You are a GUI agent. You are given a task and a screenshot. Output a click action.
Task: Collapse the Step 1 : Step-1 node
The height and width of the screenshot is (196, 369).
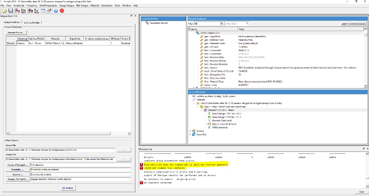point(198,107)
